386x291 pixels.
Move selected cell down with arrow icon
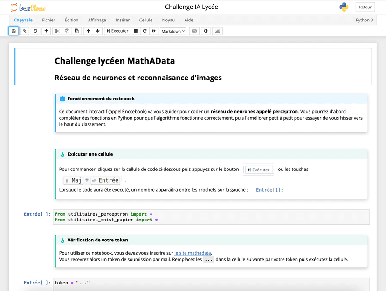97,31
